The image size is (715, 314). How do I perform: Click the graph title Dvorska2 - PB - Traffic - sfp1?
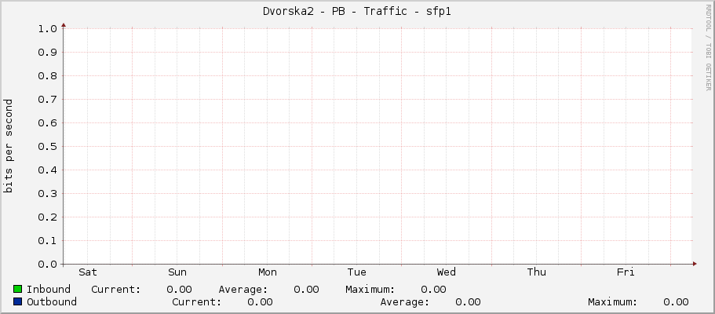click(x=357, y=12)
